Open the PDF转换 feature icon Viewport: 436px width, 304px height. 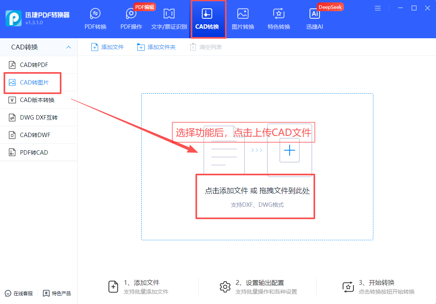click(95, 18)
